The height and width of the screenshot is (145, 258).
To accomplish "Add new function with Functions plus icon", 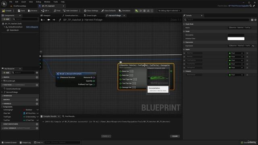I will point(37,85).
